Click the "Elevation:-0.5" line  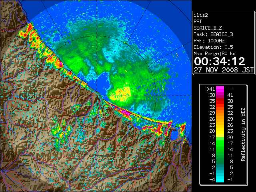(213, 47)
